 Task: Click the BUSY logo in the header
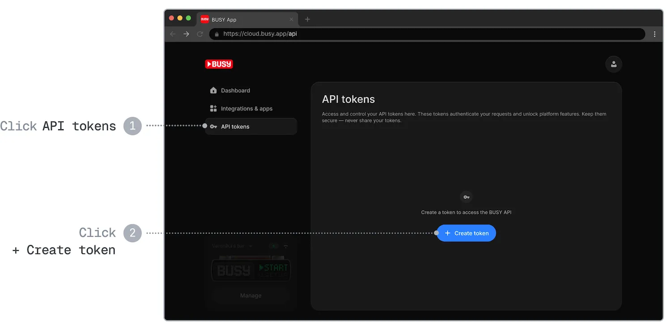click(219, 64)
